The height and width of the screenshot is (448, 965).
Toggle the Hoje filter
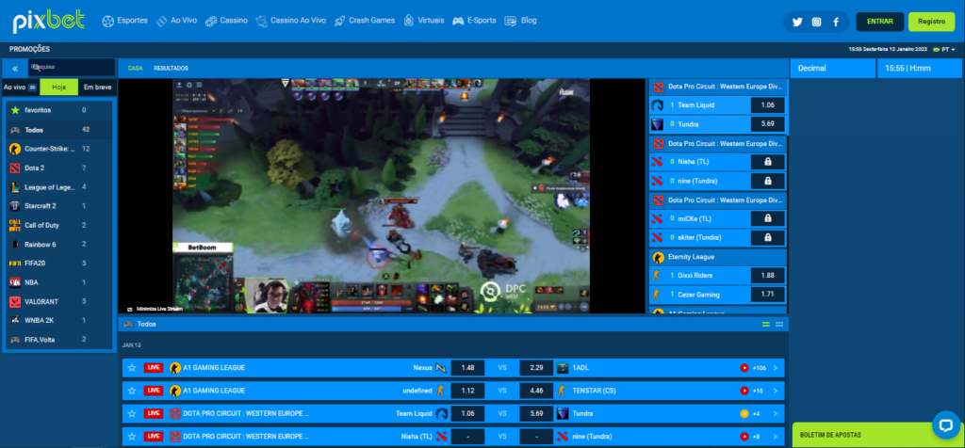(58, 87)
